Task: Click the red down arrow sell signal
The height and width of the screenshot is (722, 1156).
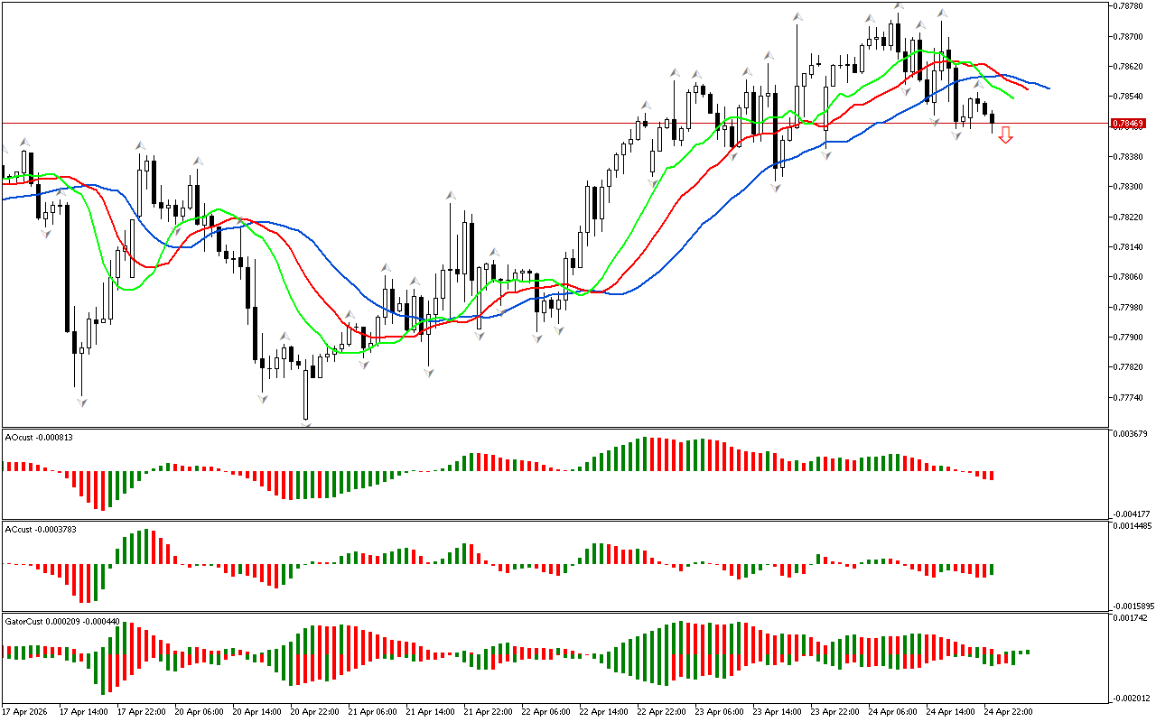Action: click(1005, 135)
